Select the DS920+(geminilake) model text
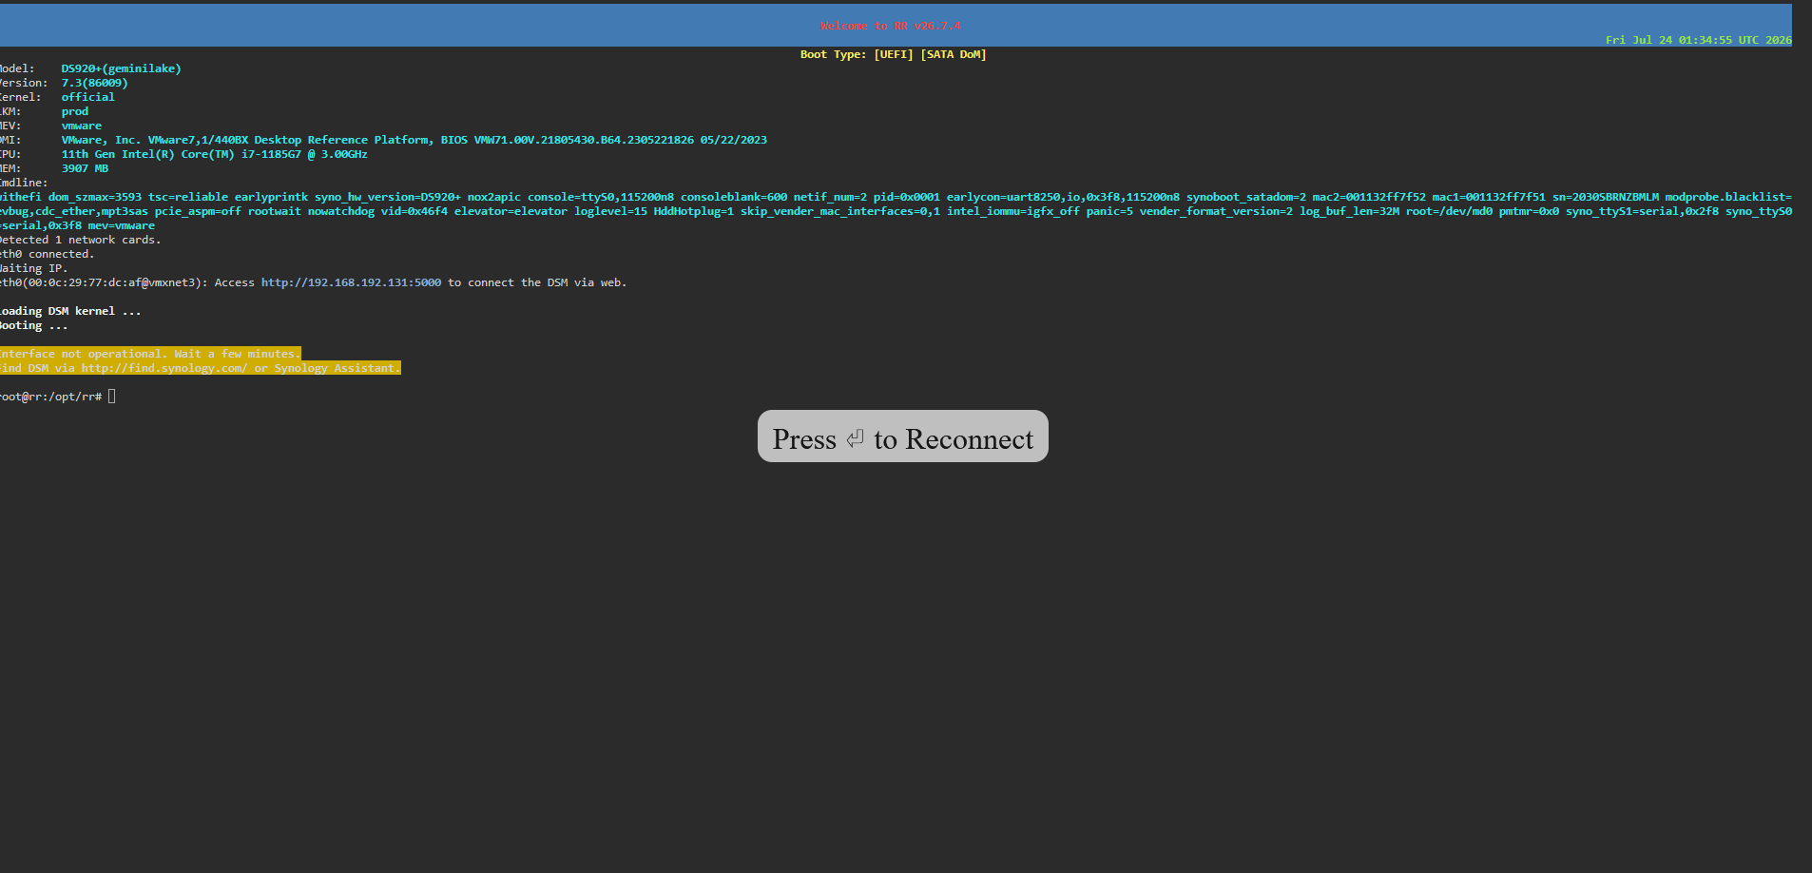 coord(121,68)
